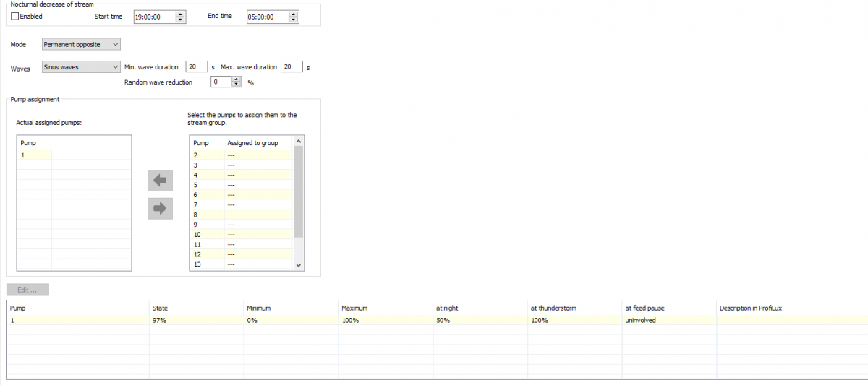Click the left arrow to assign pump
The image size is (868, 385).
coord(161,181)
